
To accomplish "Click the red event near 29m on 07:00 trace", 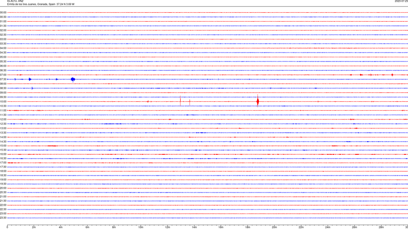I will [392, 75].
